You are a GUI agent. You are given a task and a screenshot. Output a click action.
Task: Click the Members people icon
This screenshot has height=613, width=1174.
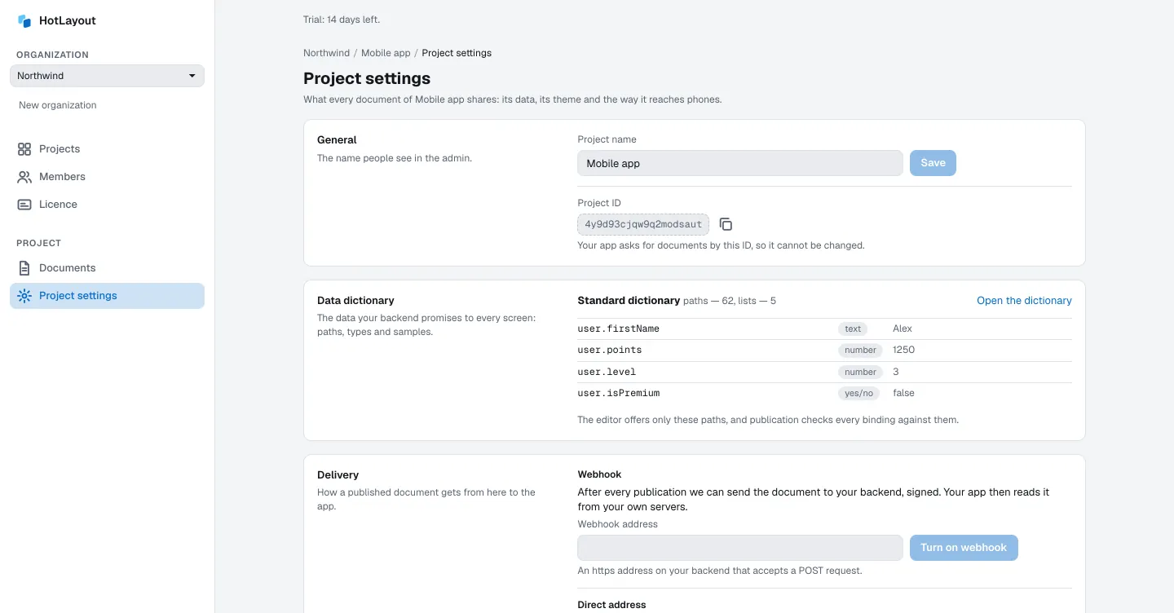(24, 177)
